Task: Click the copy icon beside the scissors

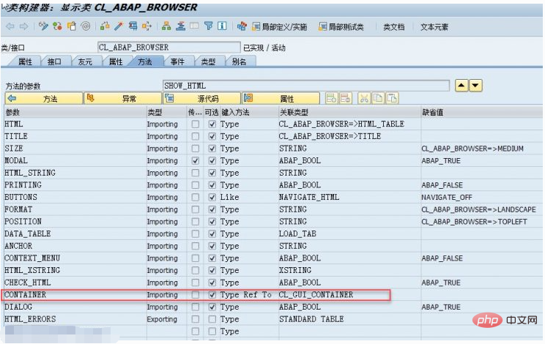Action: coord(378,98)
